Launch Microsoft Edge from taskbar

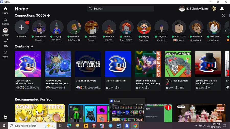[x=69, y=126]
